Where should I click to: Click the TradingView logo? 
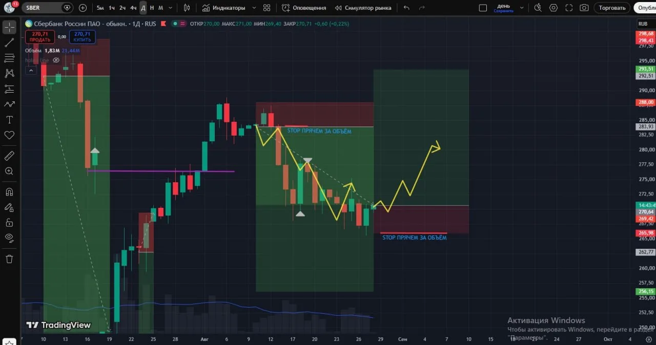pos(58,325)
